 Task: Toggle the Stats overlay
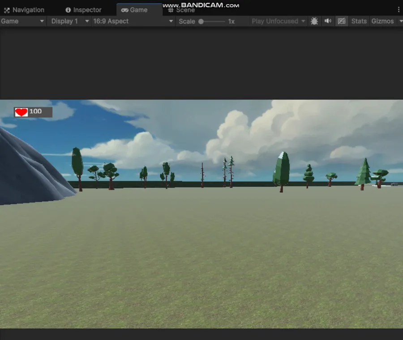point(359,21)
